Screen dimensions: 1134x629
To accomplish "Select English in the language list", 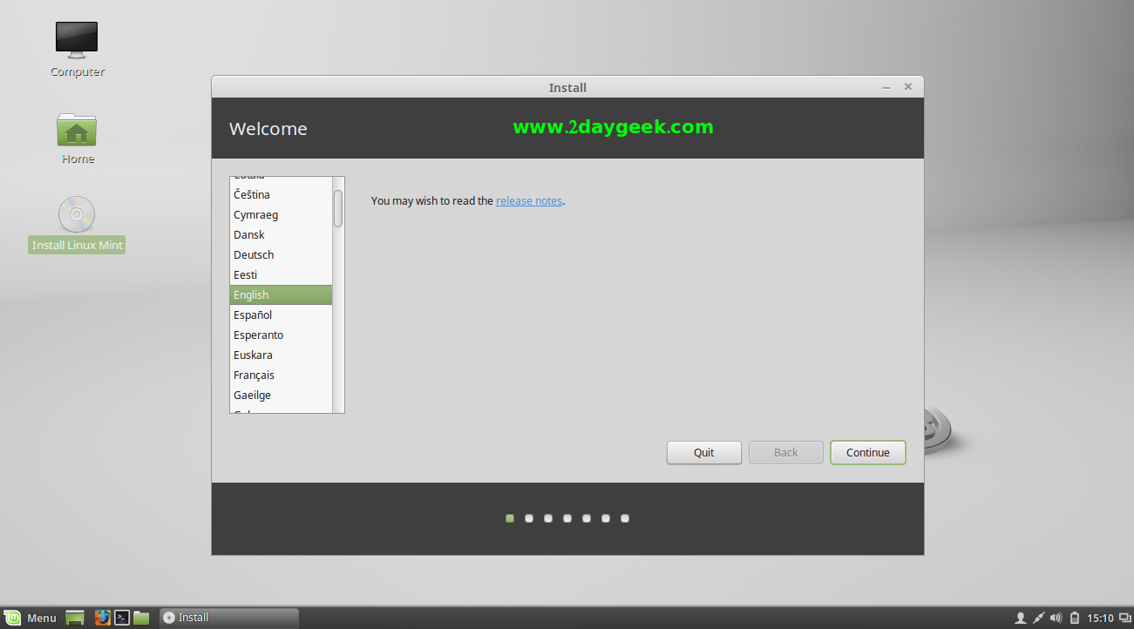I will [281, 294].
